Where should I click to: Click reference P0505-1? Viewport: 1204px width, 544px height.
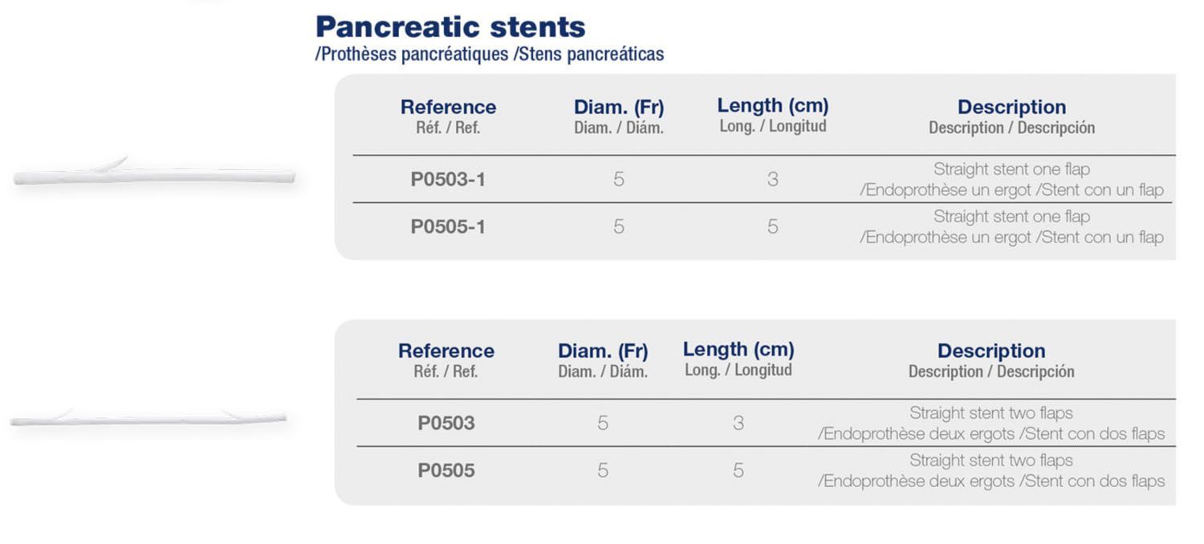click(448, 227)
